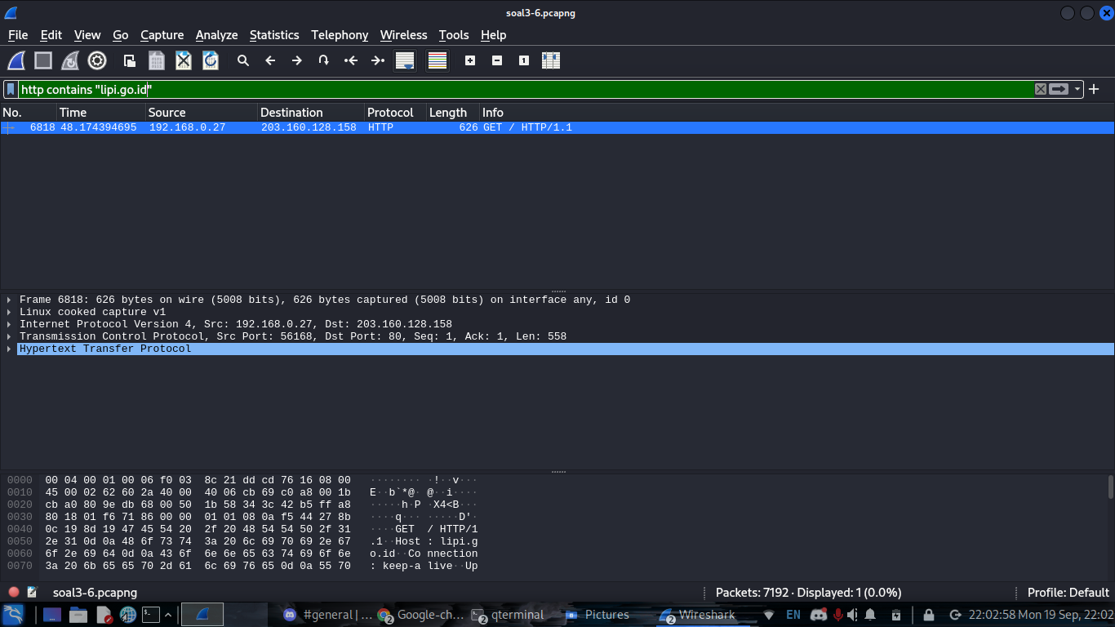This screenshot has height=627, width=1115.
Task: Open the Telephony menu
Action: 340,35
